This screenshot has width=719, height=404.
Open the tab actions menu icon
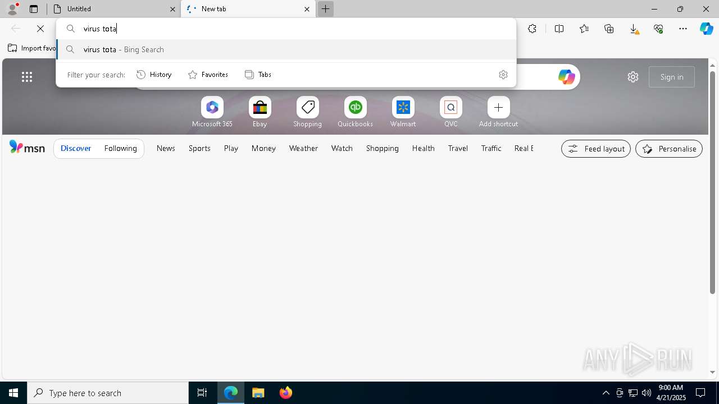click(x=34, y=9)
